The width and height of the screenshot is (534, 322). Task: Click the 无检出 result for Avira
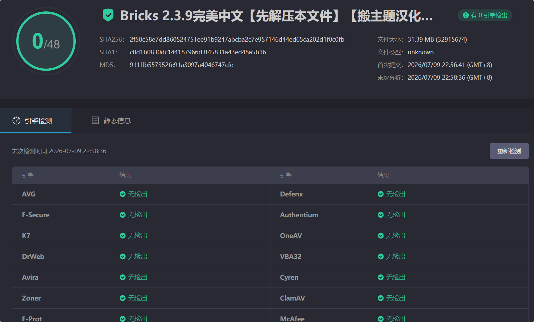click(137, 277)
